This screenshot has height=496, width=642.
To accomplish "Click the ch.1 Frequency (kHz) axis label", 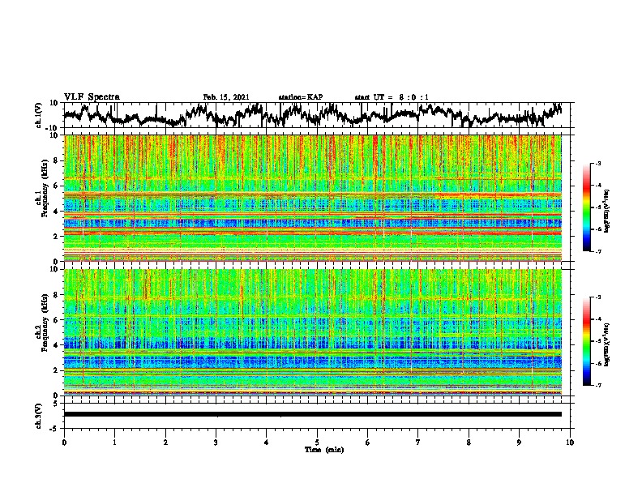I will pos(42,189).
